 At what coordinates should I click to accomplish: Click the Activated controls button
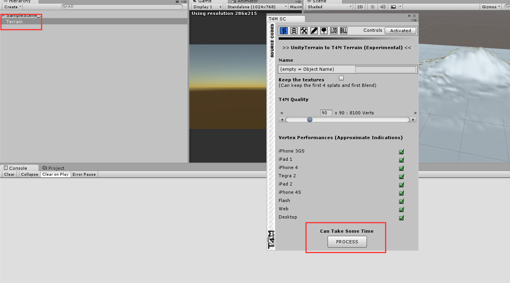[x=400, y=31]
